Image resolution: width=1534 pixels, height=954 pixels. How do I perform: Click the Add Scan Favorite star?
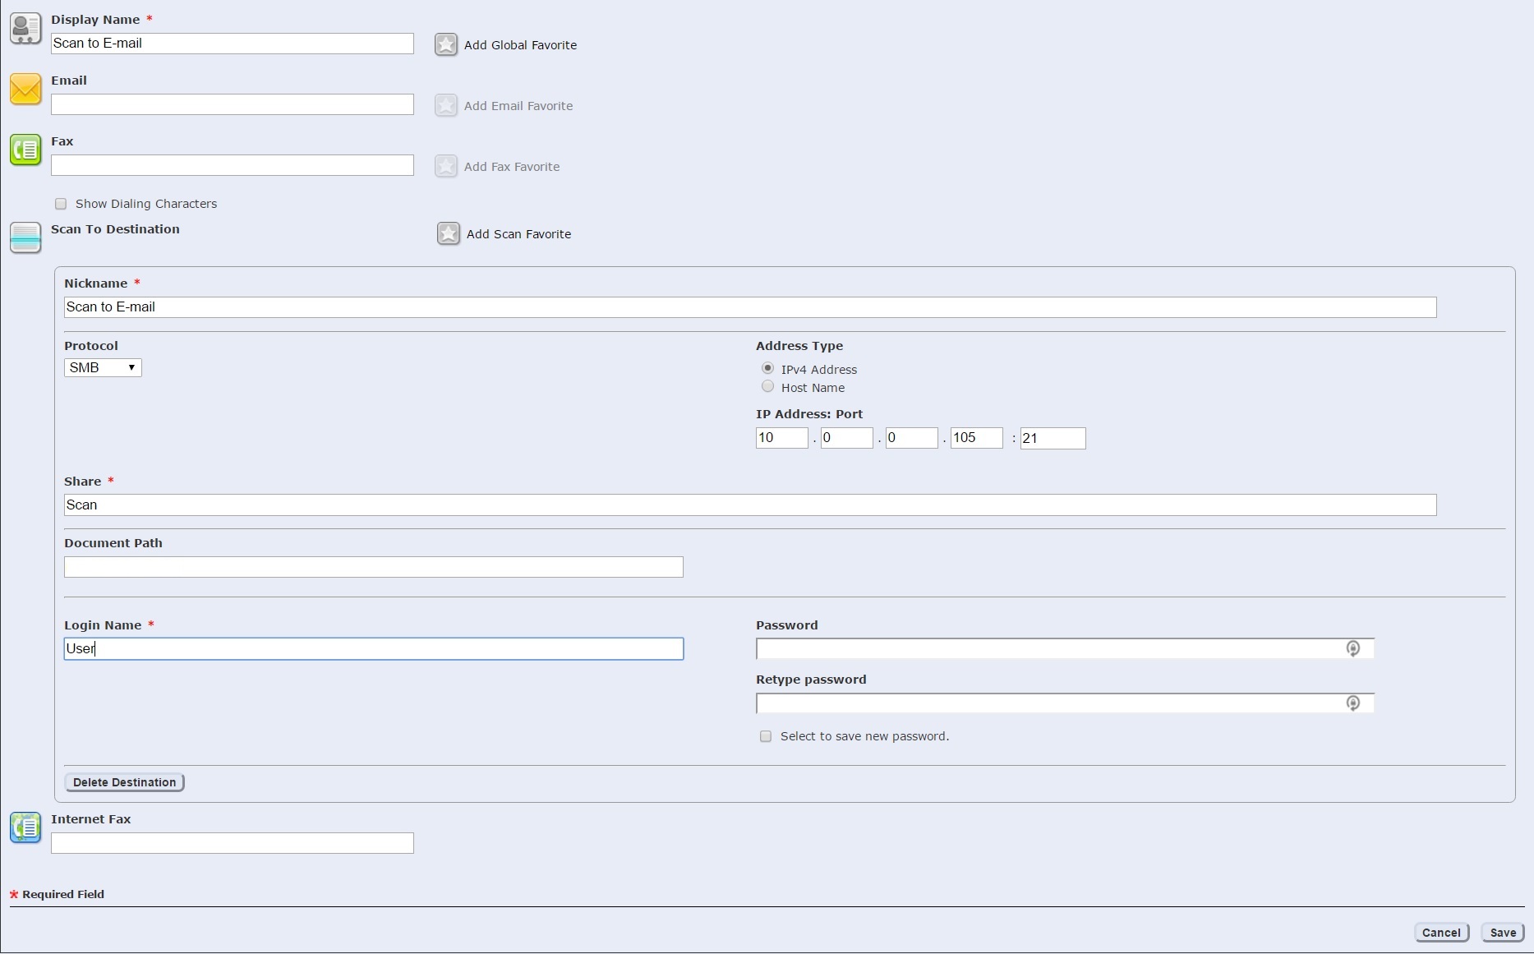coord(449,233)
